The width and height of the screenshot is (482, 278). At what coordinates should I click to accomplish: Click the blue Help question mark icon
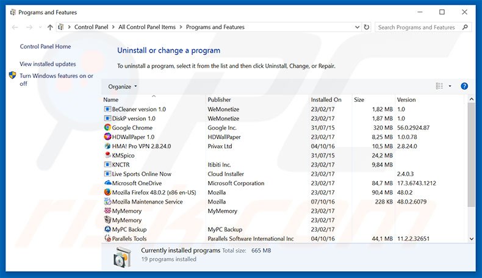point(464,87)
